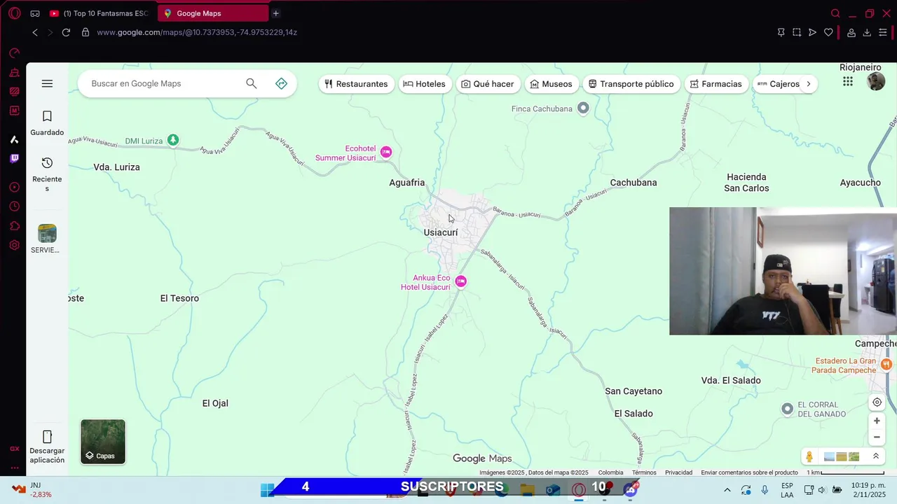
Task: Open the Google Maps hamburger menu
Action: pos(47,84)
